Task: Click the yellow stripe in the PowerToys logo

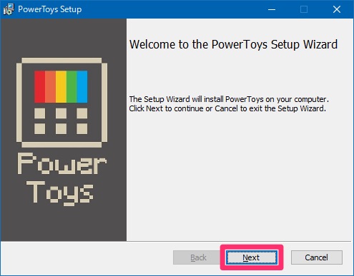Action: pos(61,87)
